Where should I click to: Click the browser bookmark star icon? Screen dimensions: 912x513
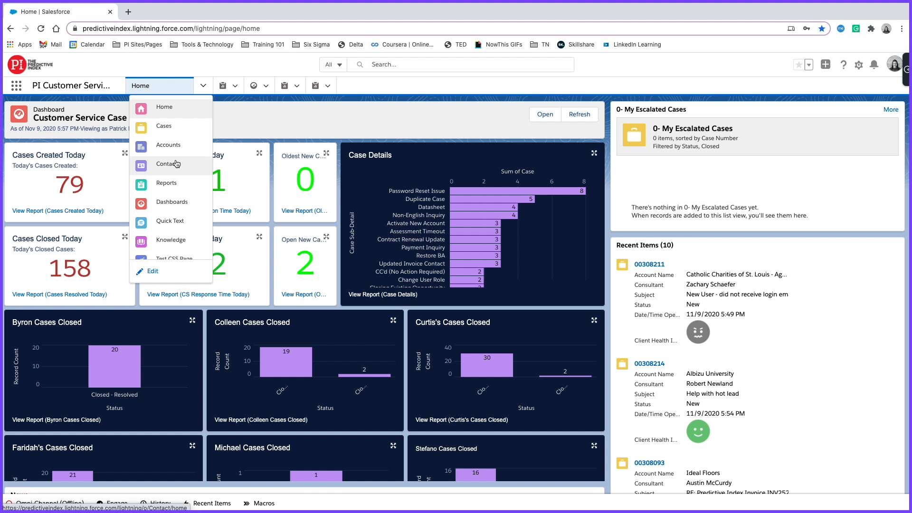click(822, 28)
